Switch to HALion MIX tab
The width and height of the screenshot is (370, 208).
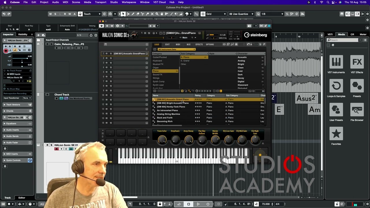click(188, 44)
